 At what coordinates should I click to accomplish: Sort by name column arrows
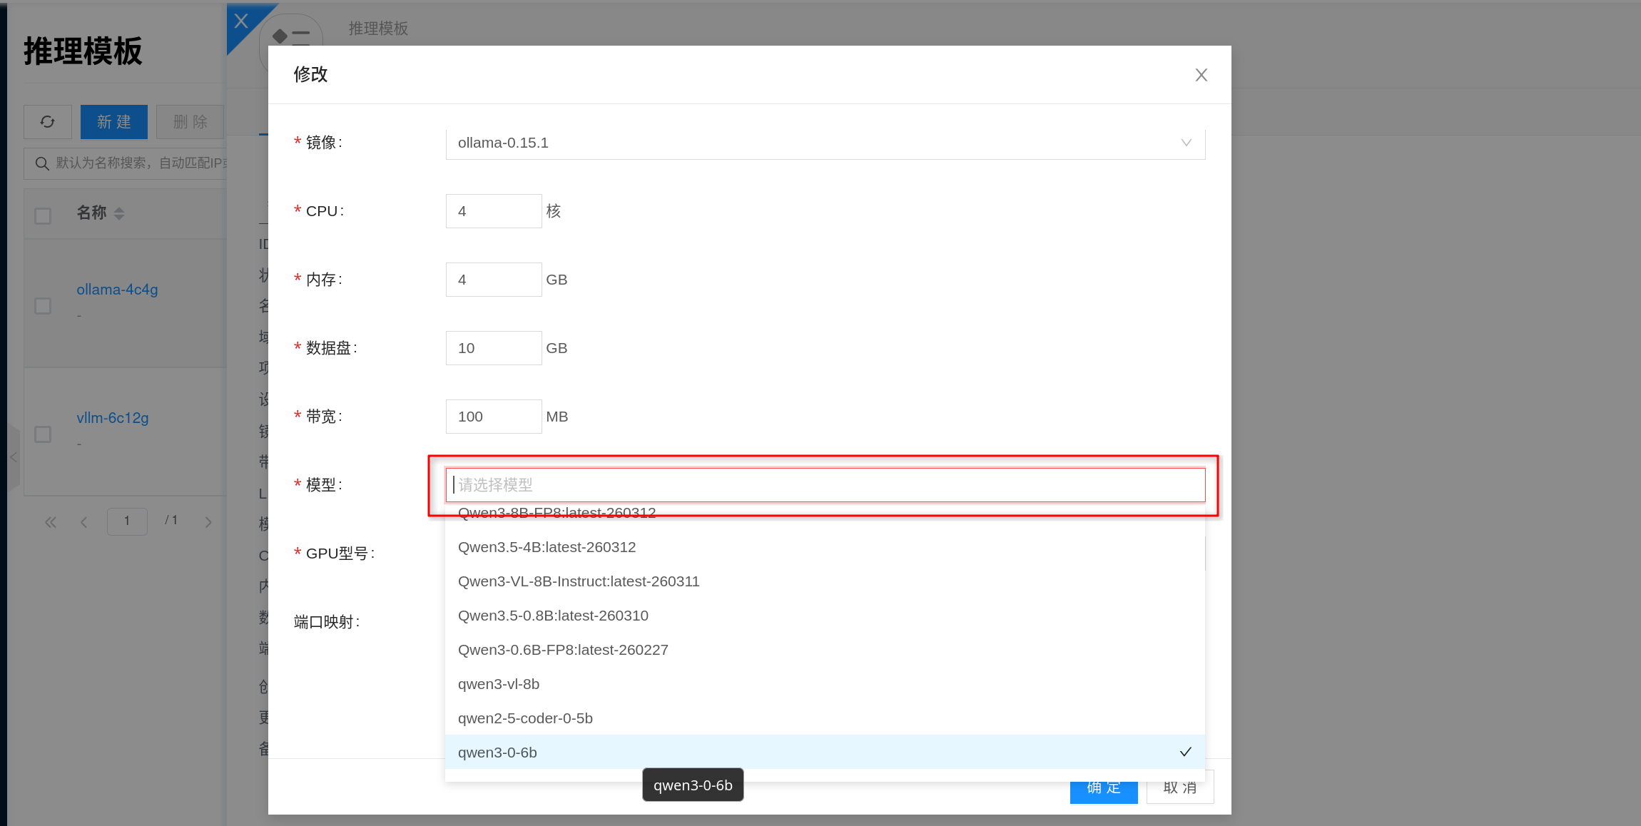click(x=119, y=213)
